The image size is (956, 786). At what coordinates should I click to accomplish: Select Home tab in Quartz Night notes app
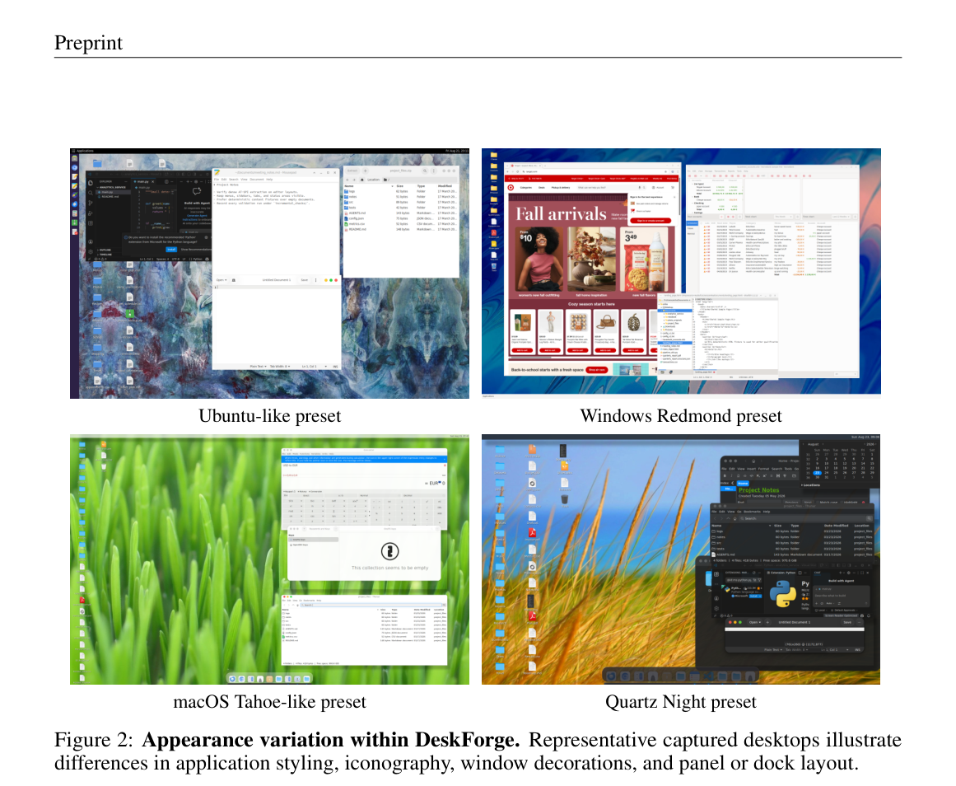744,484
